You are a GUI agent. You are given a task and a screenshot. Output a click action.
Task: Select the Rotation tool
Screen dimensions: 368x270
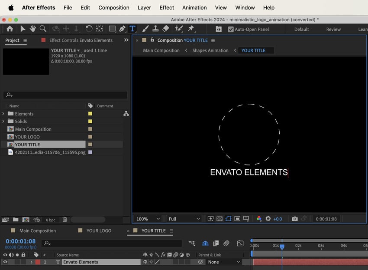point(89,29)
